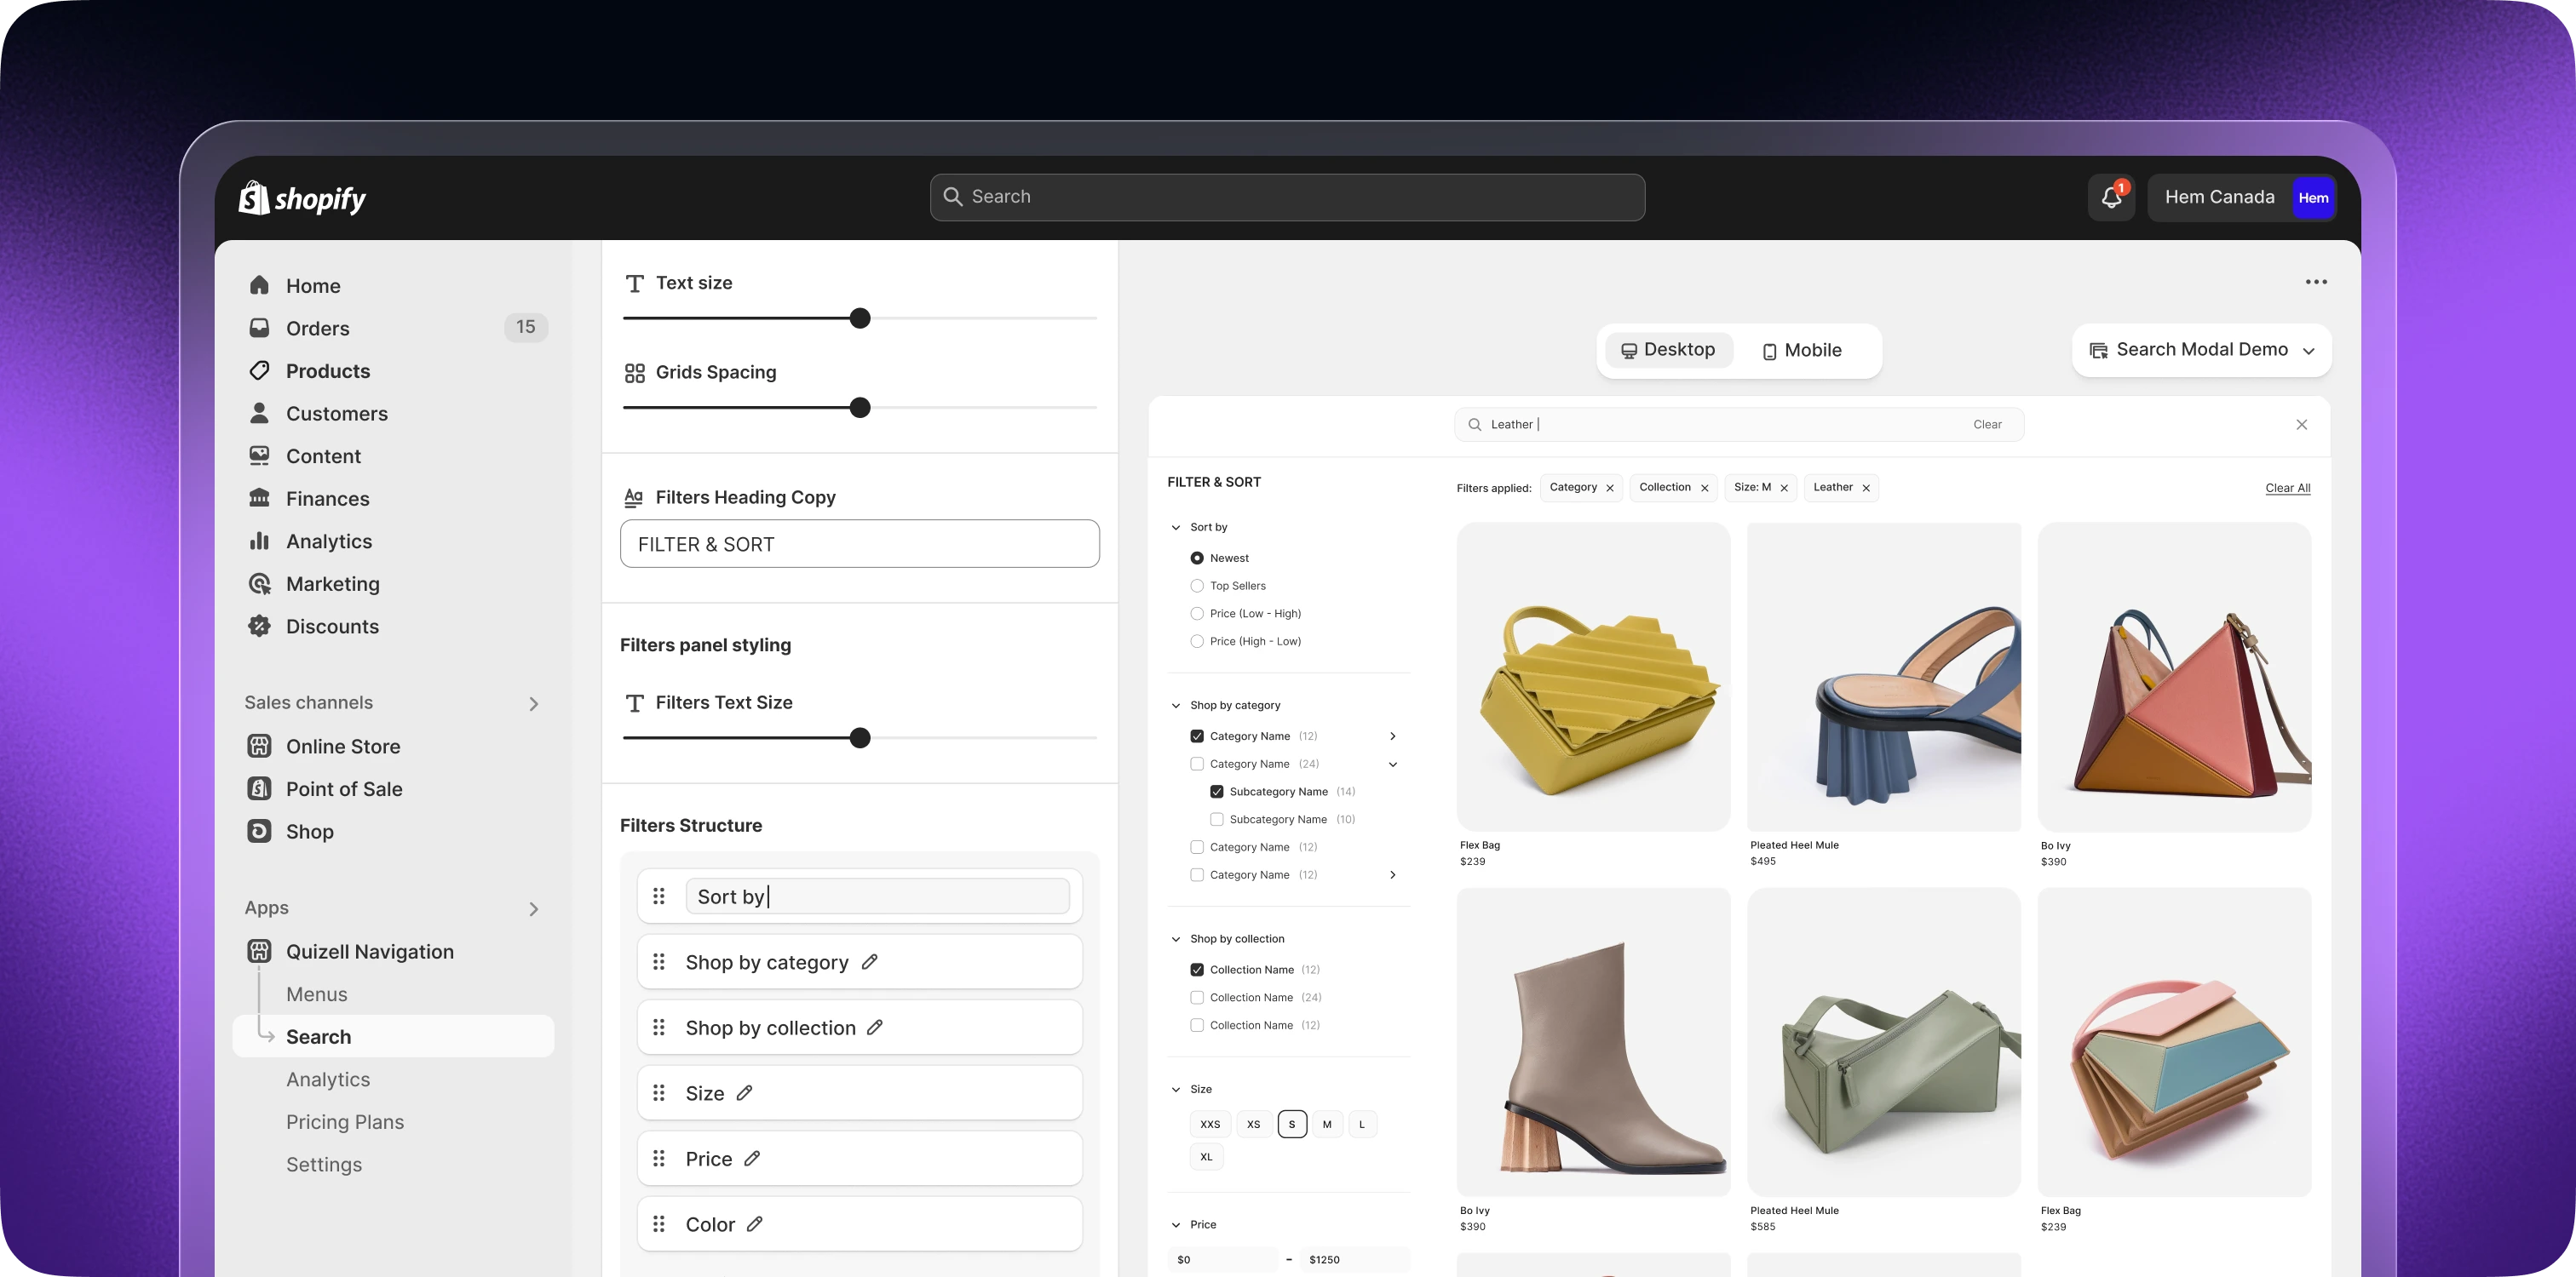The width and height of the screenshot is (2576, 1277).
Task: Check the Subcategory Name (10) checkbox
Action: point(1217,819)
